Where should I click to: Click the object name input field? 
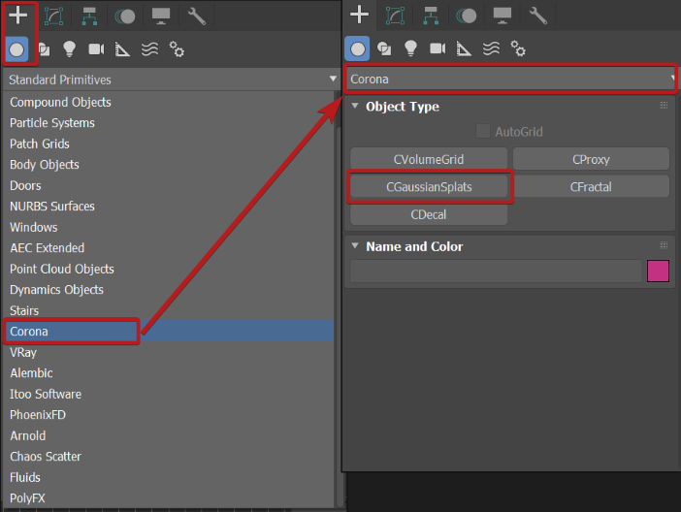496,271
